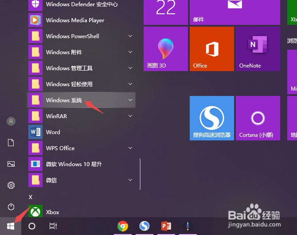Click the 微信 folder icon
The width and height of the screenshot is (297, 235).
pos(35,180)
